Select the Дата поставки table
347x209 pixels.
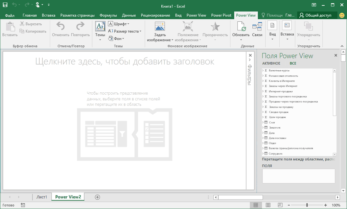[x=277, y=138]
